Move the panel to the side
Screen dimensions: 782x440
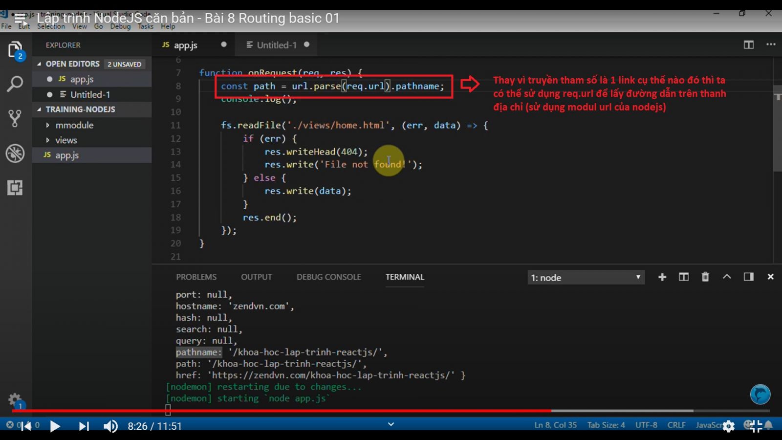[x=748, y=277]
